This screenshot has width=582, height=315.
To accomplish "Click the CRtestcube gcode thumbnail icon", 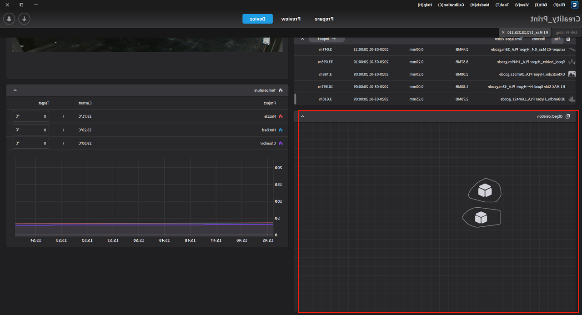I will pyautogui.click(x=572, y=74).
